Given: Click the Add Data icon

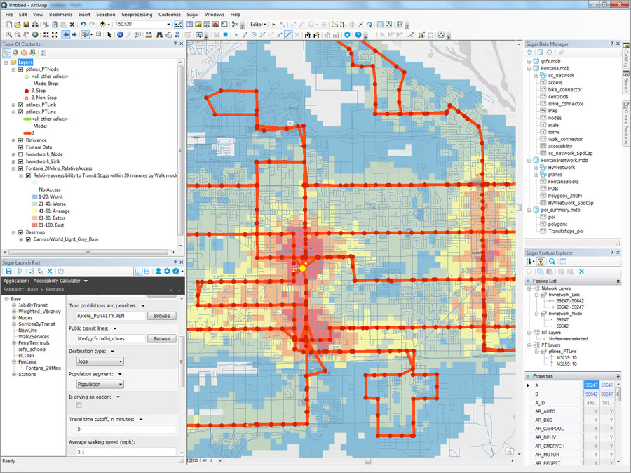Looking at the screenshot, I should (x=102, y=23).
